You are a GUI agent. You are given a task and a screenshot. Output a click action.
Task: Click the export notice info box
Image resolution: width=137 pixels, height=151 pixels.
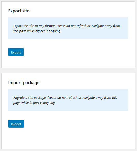68,28
